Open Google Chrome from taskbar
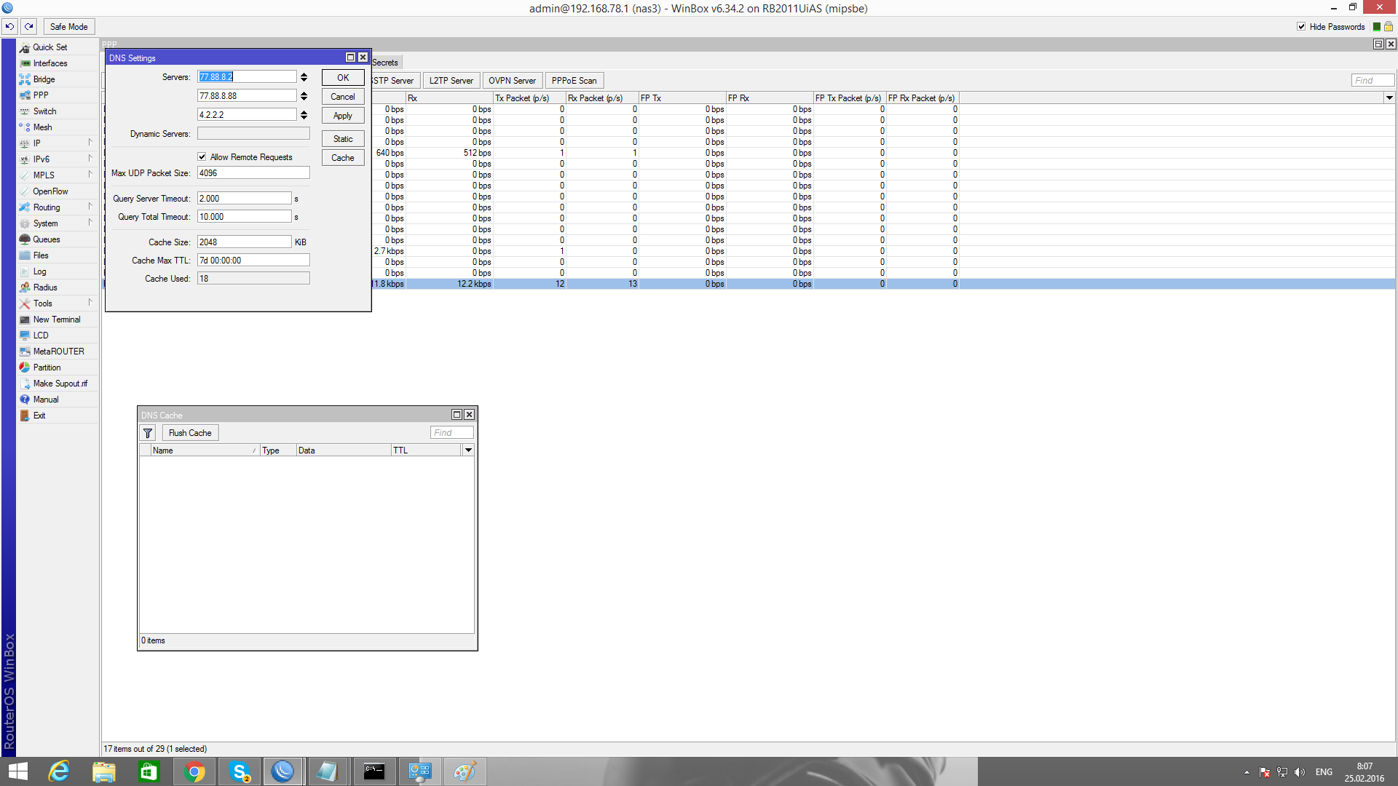The image size is (1398, 786). tap(194, 771)
